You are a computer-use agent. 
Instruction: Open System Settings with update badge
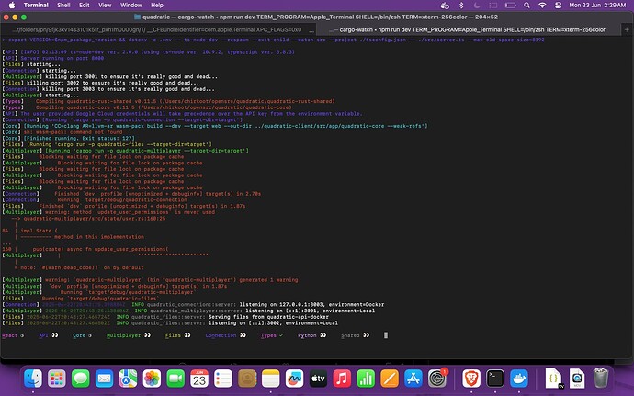click(437, 379)
